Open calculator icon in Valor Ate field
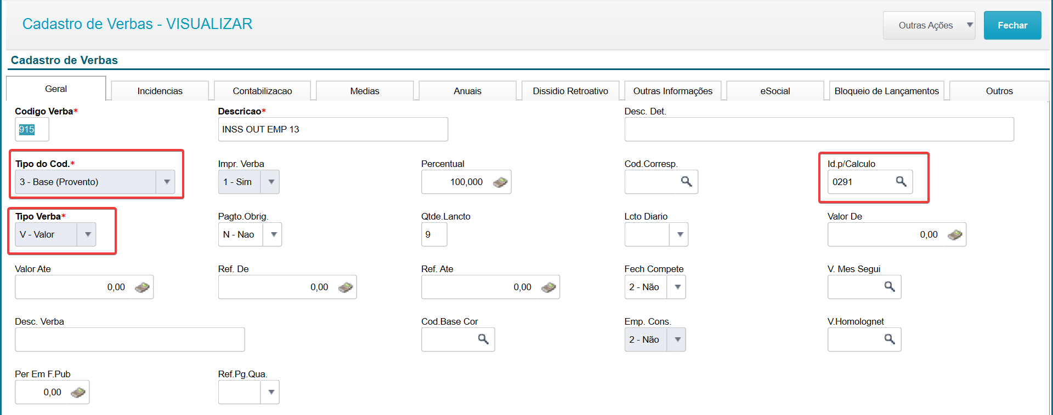 [x=142, y=287]
